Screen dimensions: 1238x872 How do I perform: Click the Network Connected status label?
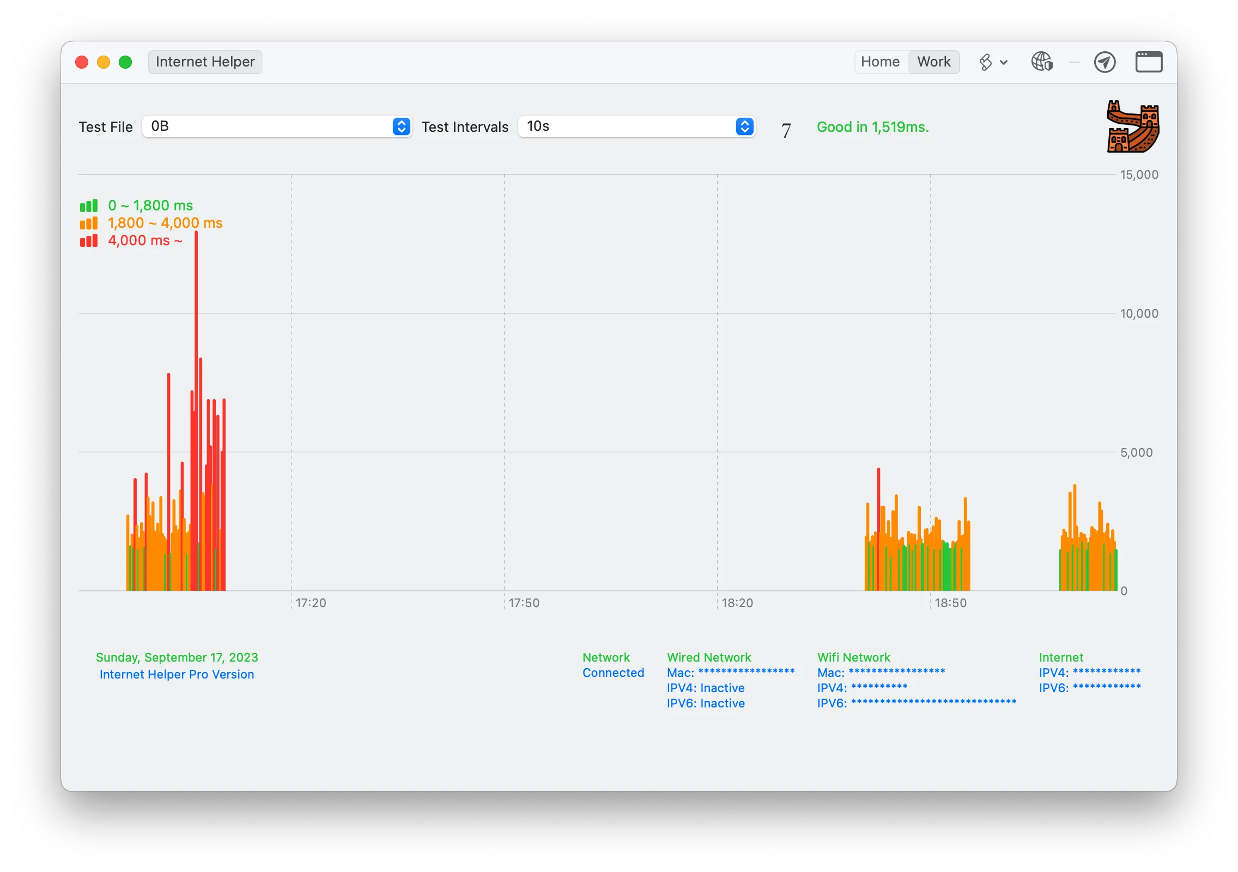pos(613,673)
